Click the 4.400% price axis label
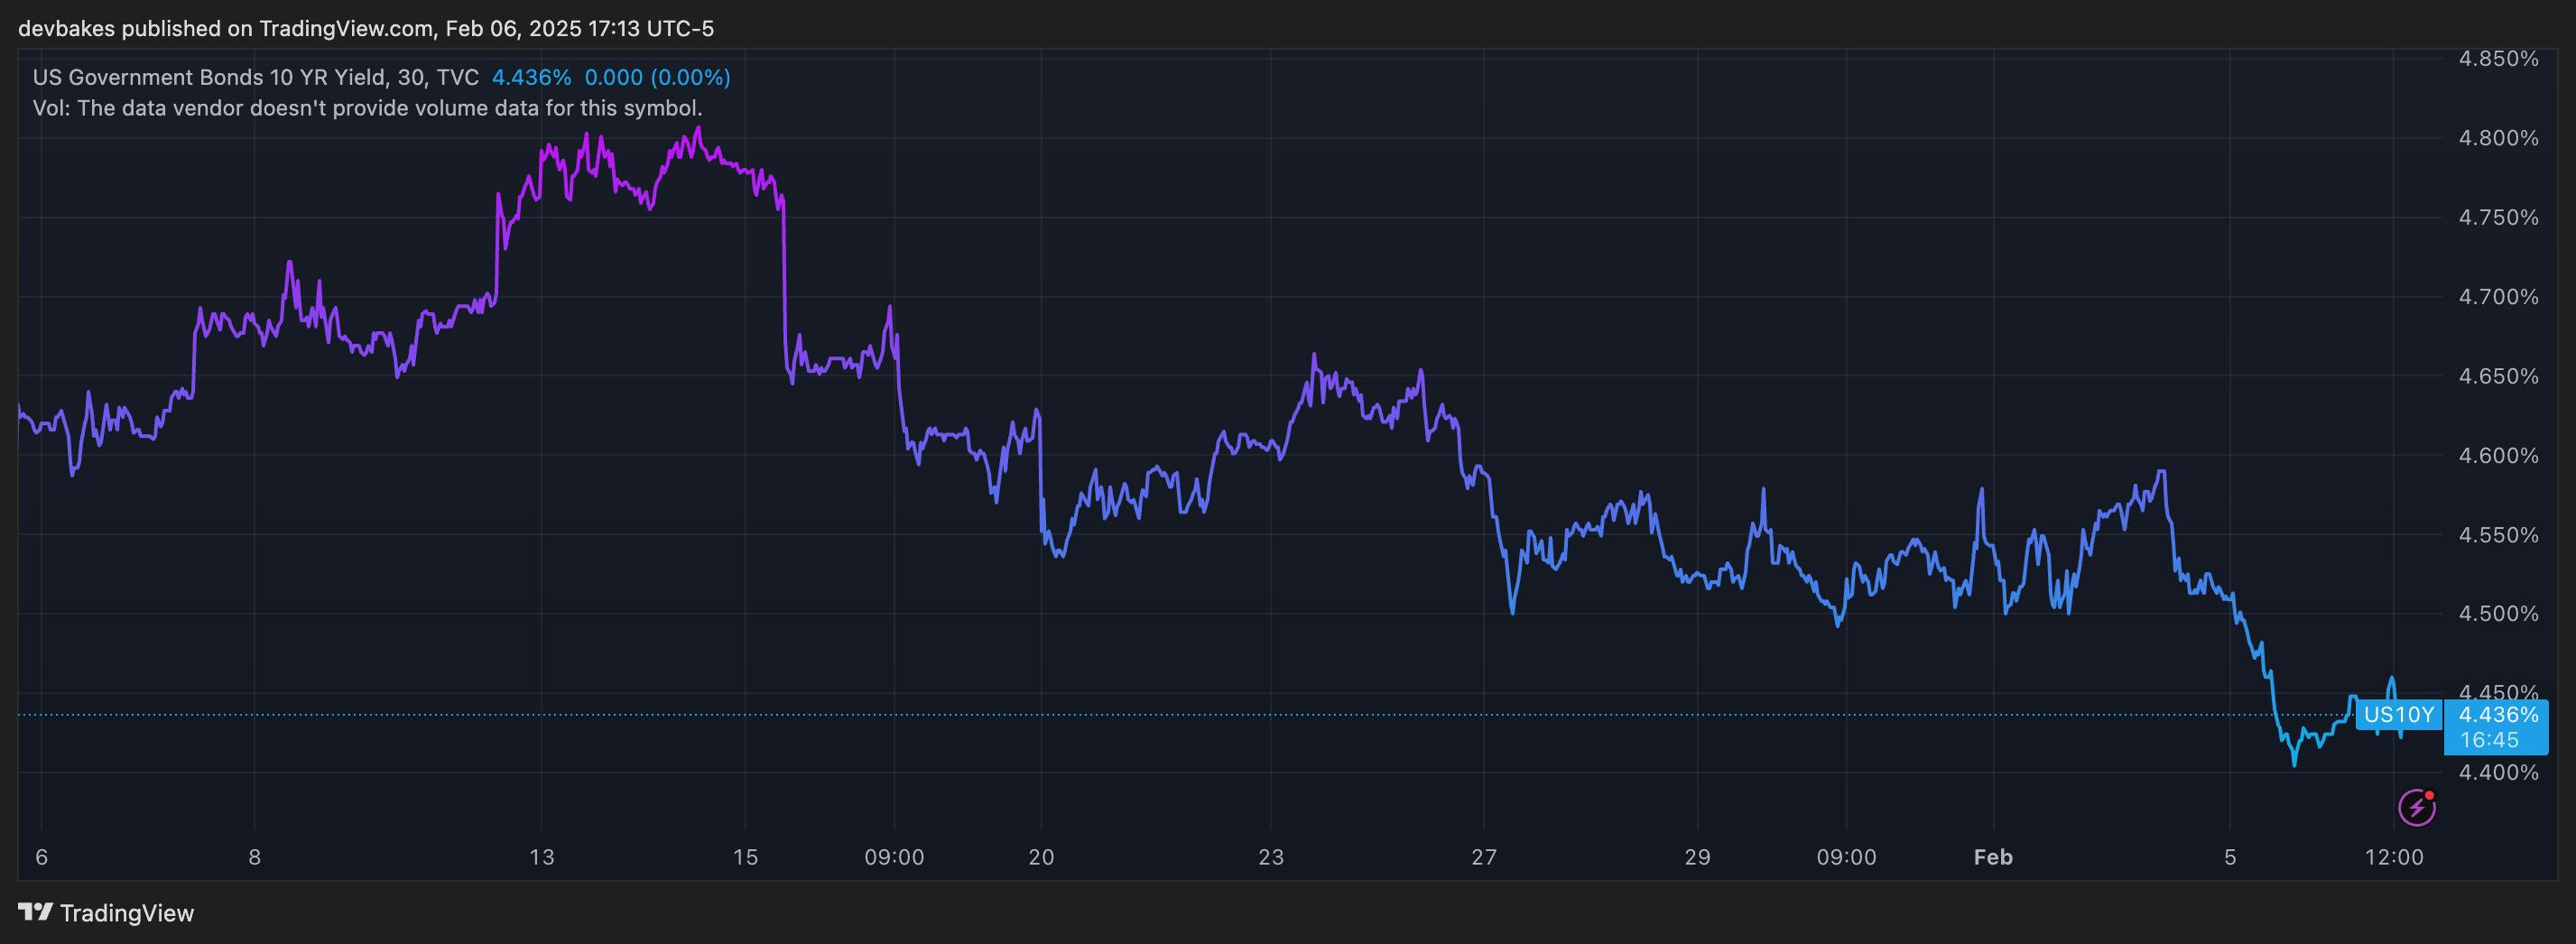The width and height of the screenshot is (2576, 944). click(2498, 773)
